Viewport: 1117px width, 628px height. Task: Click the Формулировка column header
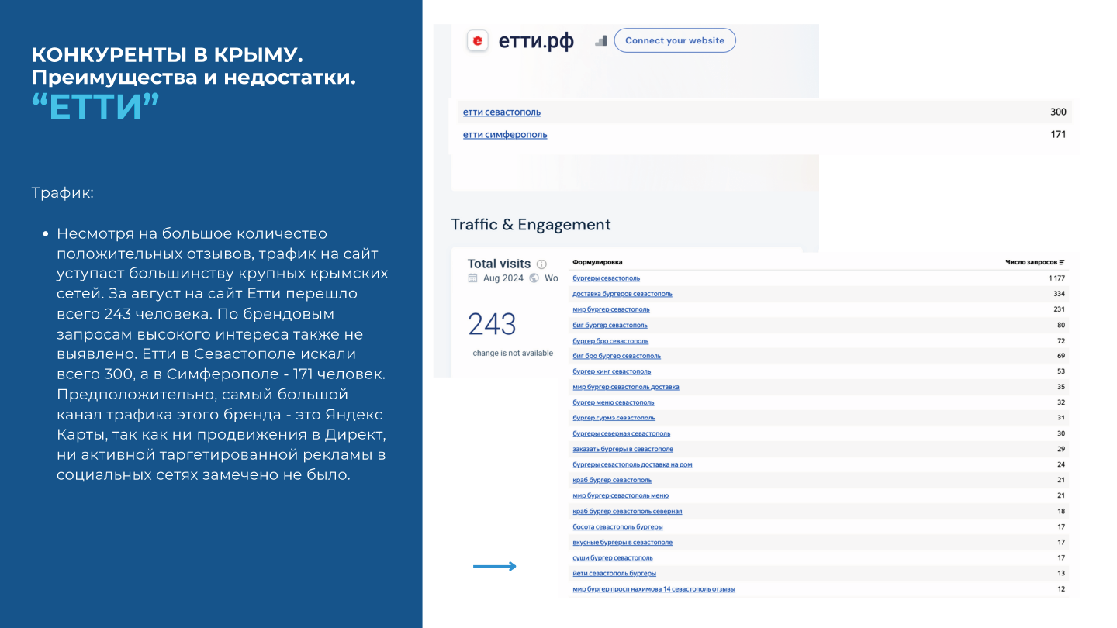click(x=597, y=263)
